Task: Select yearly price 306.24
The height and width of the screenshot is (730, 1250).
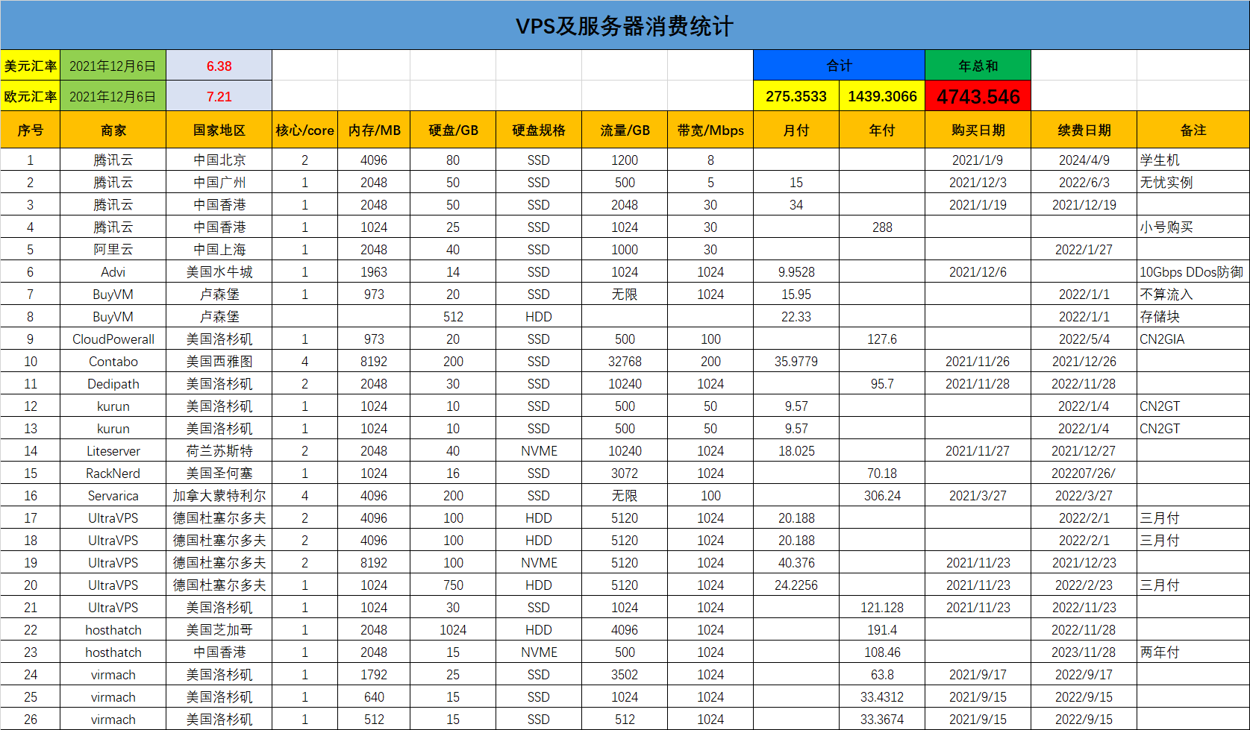Action: click(x=882, y=495)
